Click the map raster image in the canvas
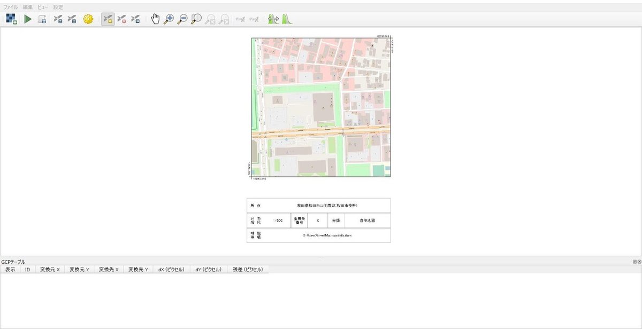Image resolution: width=642 pixels, height=329 pixels. (x=321, y=107)
